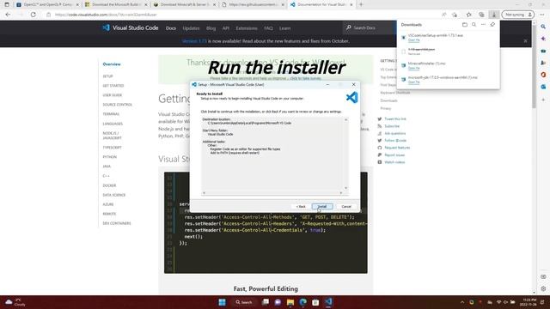550x309 pixels.
Task: Click the browser address bar URL
Action: click(x=106, y=15)
